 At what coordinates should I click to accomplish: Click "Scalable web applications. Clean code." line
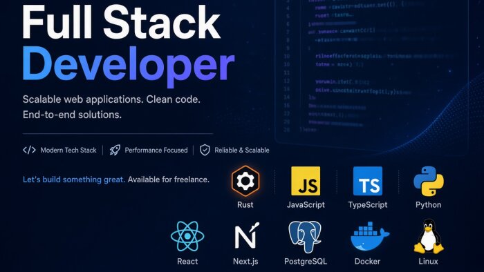(x=111, y=99)
